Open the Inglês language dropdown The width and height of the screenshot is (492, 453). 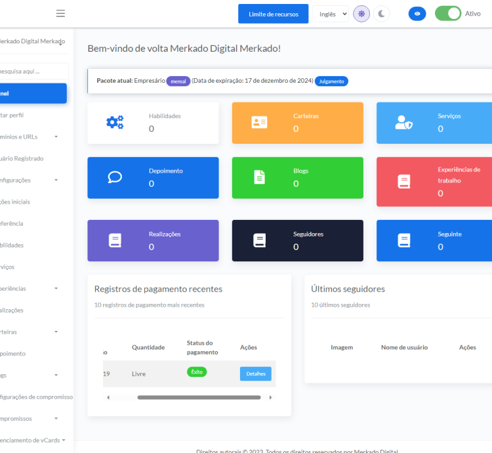tap(330, 14)
